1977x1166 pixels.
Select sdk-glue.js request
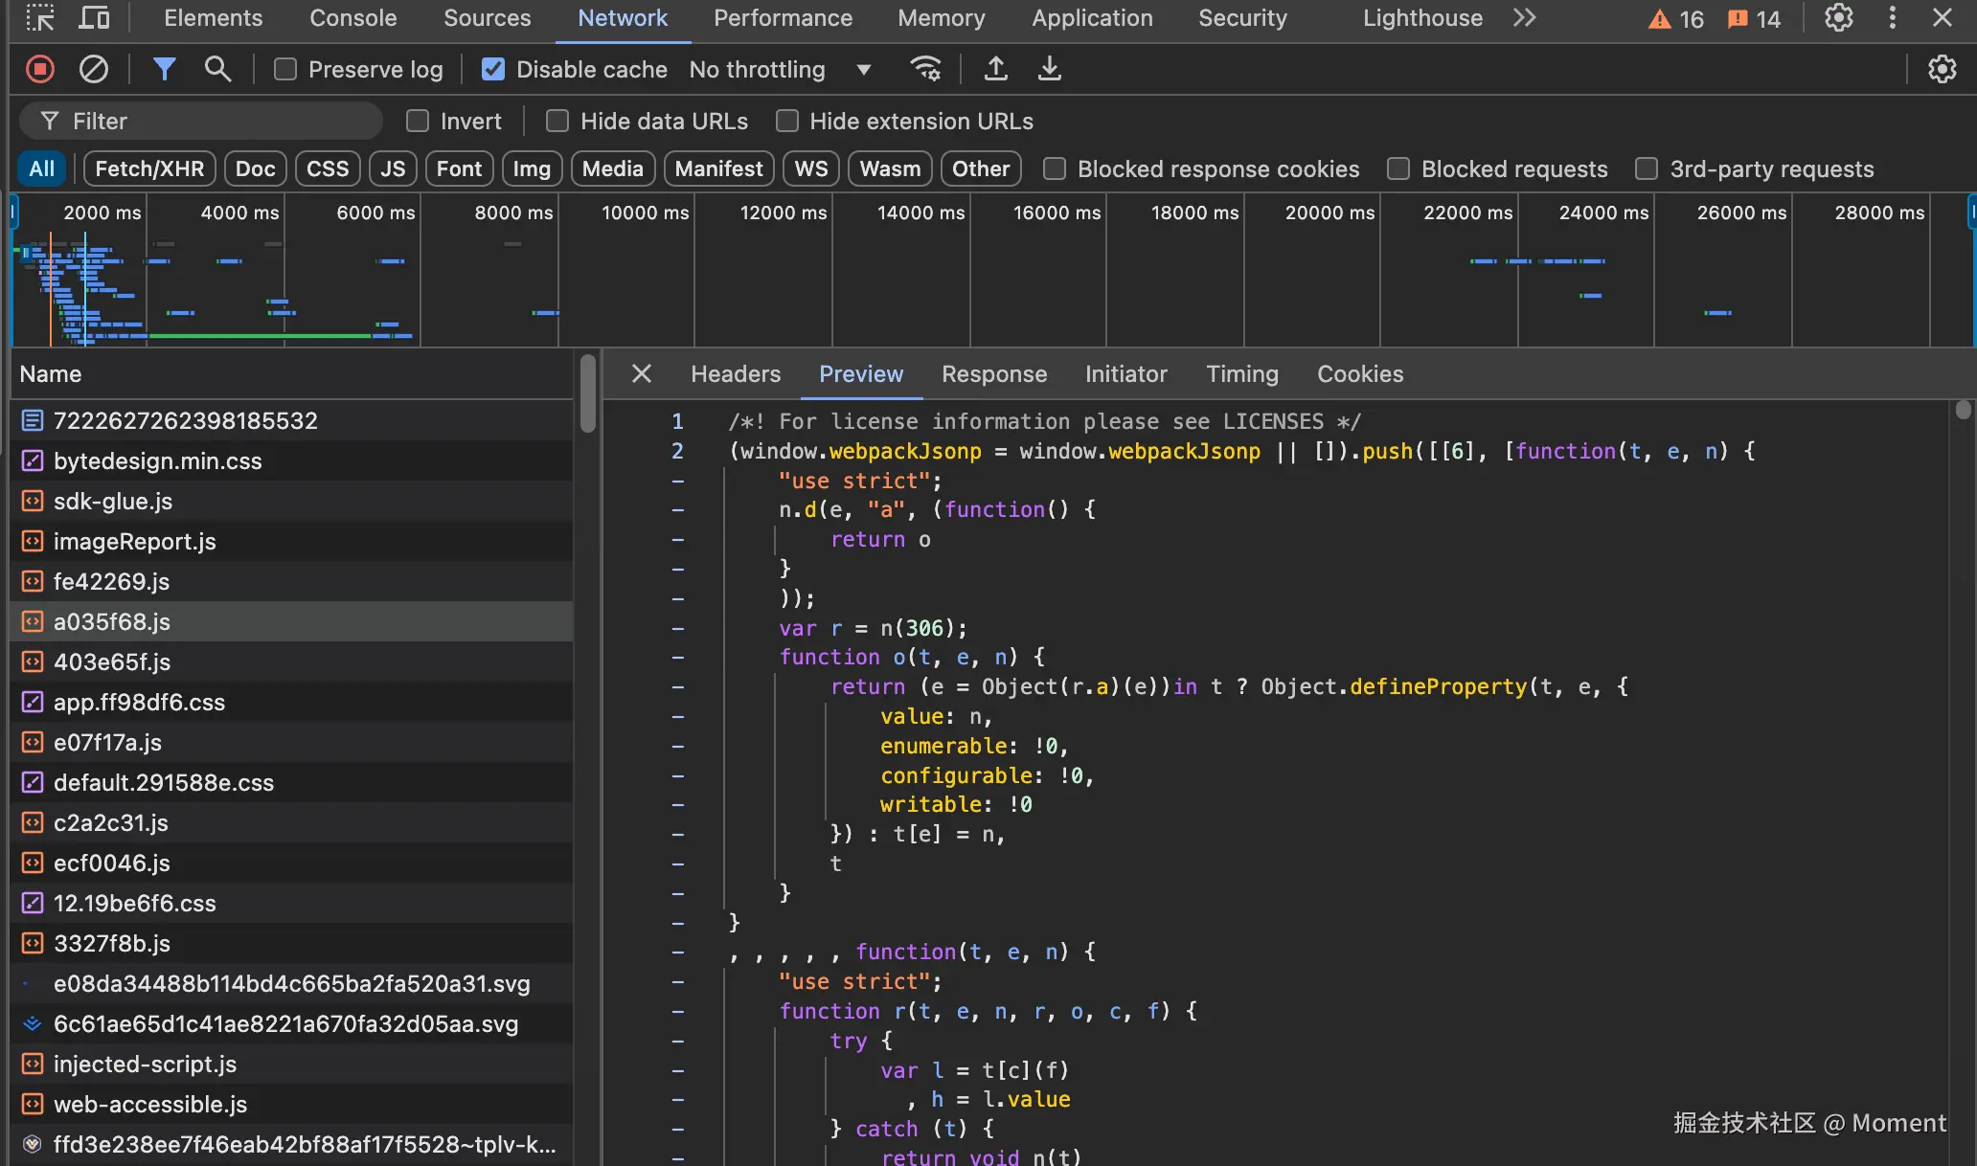[113, 501]
